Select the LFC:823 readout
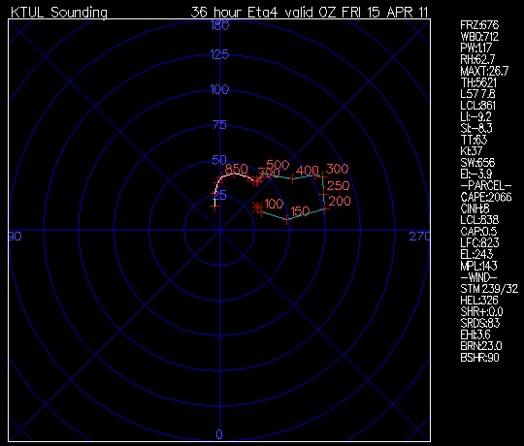 click(479, 242)
